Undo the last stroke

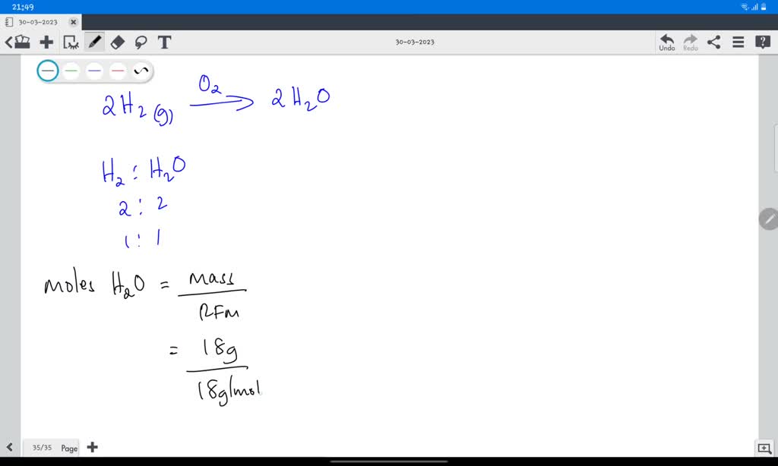(667, 43)
